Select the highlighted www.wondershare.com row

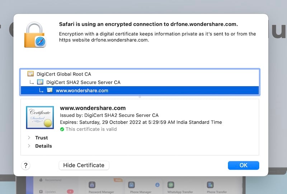tap(82, 91)
